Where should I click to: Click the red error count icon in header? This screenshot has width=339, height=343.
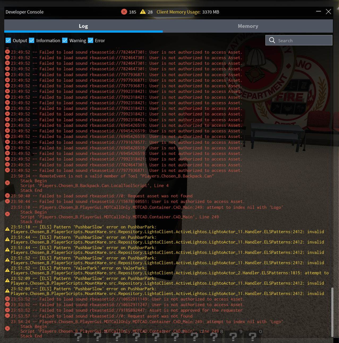(x=124, y=12)
